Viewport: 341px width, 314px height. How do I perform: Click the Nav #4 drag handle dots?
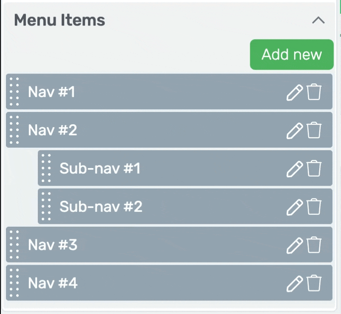(14, 283)
